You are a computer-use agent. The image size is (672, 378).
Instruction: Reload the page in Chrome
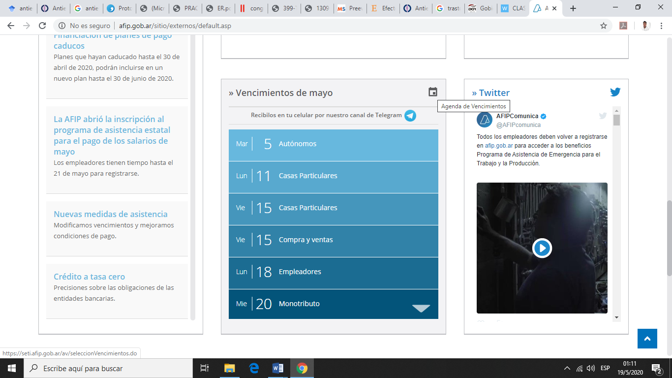tap(42, 26)
